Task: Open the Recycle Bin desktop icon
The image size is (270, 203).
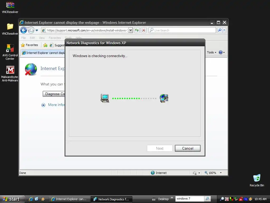Action: (257, 180)
